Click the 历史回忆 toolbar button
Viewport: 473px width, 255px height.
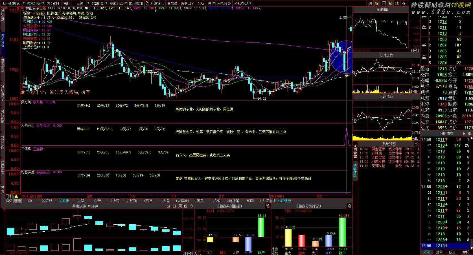pyautogui.click(x=187, y=3)
